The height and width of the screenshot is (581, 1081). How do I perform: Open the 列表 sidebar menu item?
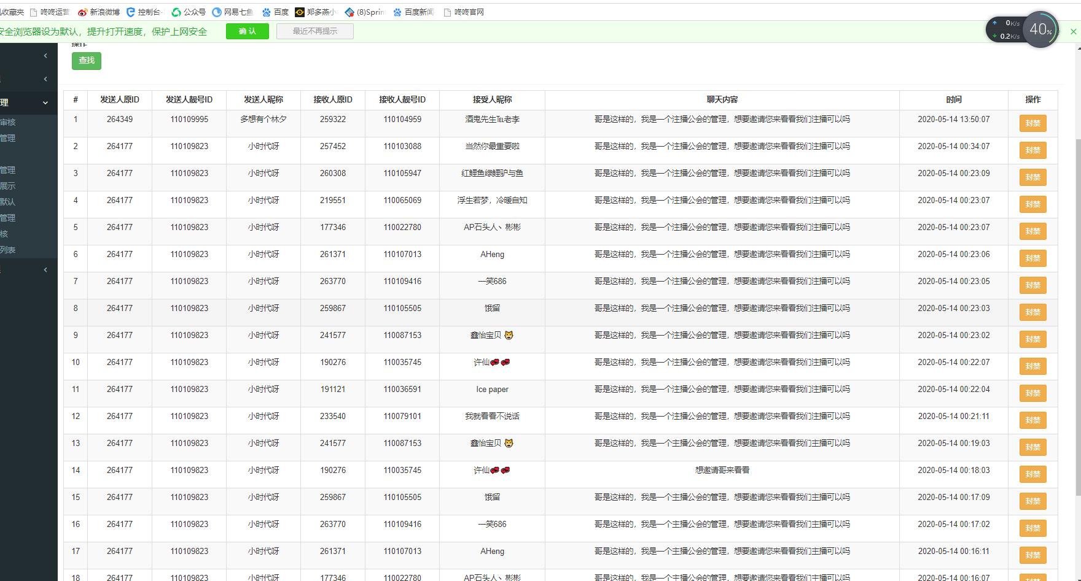pos(8,250)
